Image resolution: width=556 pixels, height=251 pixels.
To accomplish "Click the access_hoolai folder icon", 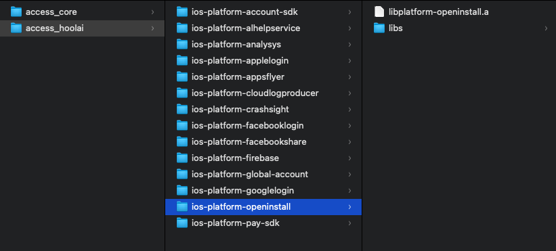I will point(16,28).
